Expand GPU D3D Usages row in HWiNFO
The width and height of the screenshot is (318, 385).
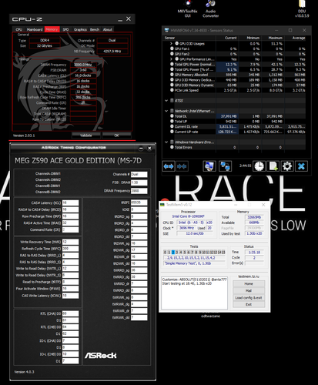point(171,44)
